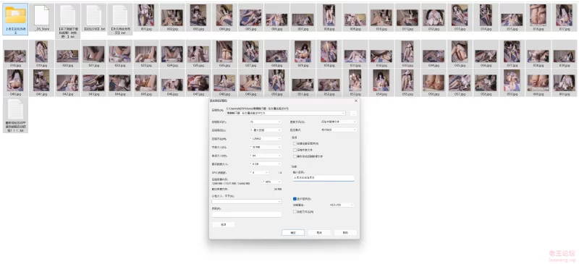Select the last .txt file in bottom row
The image size is (579, 264).
pyautogui.click(x=15, y=109)
